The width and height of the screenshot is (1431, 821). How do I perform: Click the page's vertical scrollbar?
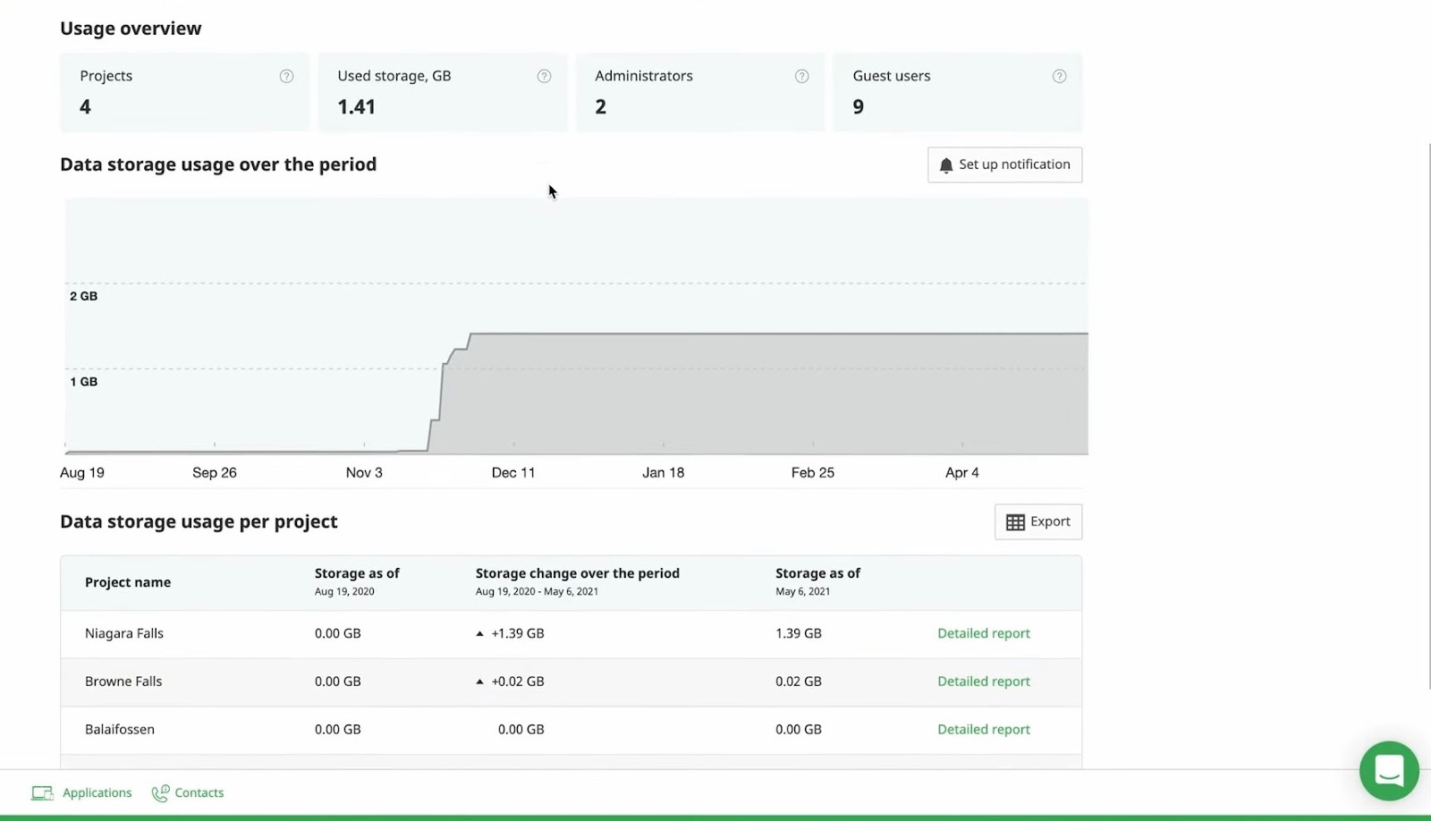1428,411
